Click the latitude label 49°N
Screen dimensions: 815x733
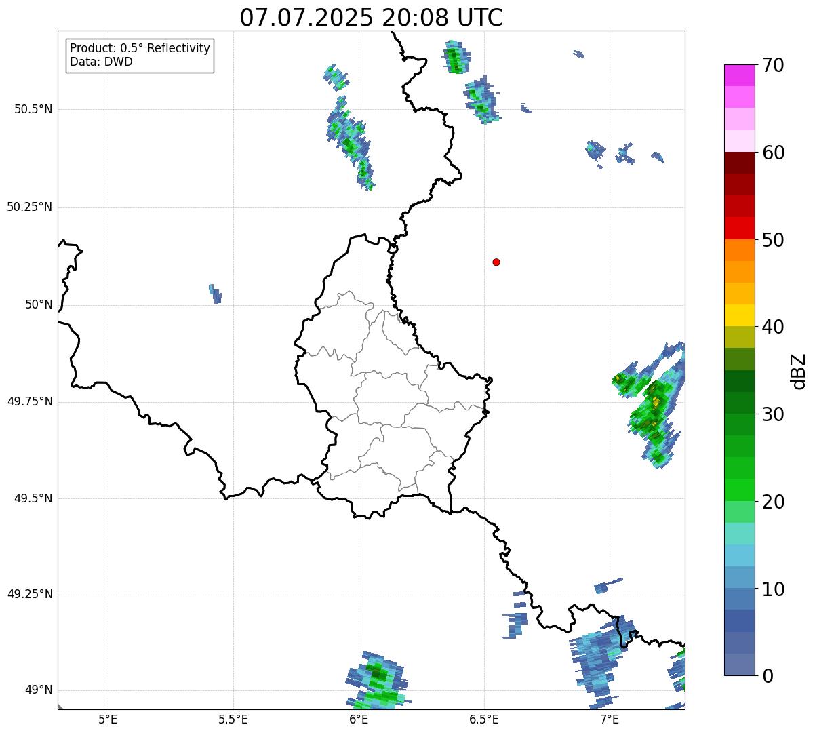[x=38, y=690]
